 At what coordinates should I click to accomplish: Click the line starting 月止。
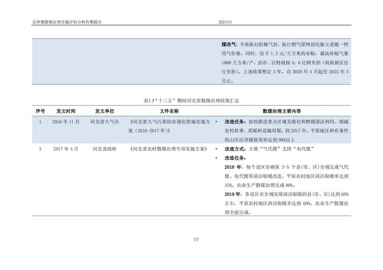(x=227, y=81)
